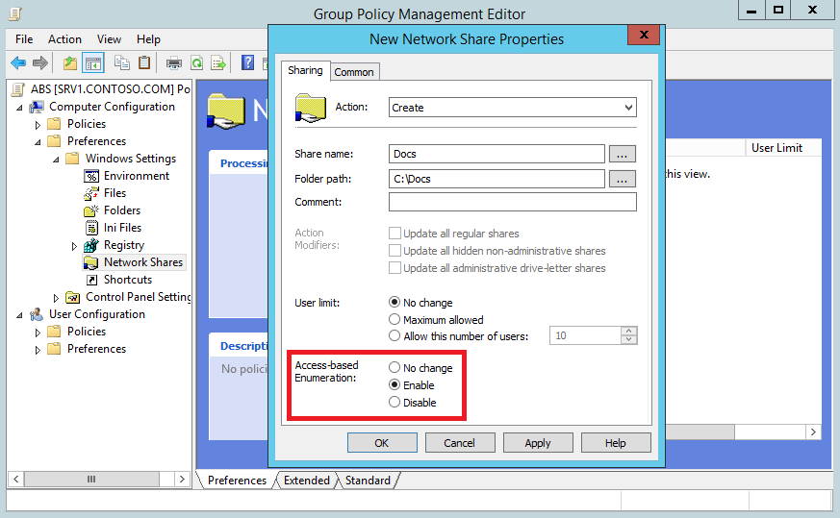This screenshot has width=840, height=518.
Task: Click the Back arrow toolbar icon
Action: click(x=17, y=63)
